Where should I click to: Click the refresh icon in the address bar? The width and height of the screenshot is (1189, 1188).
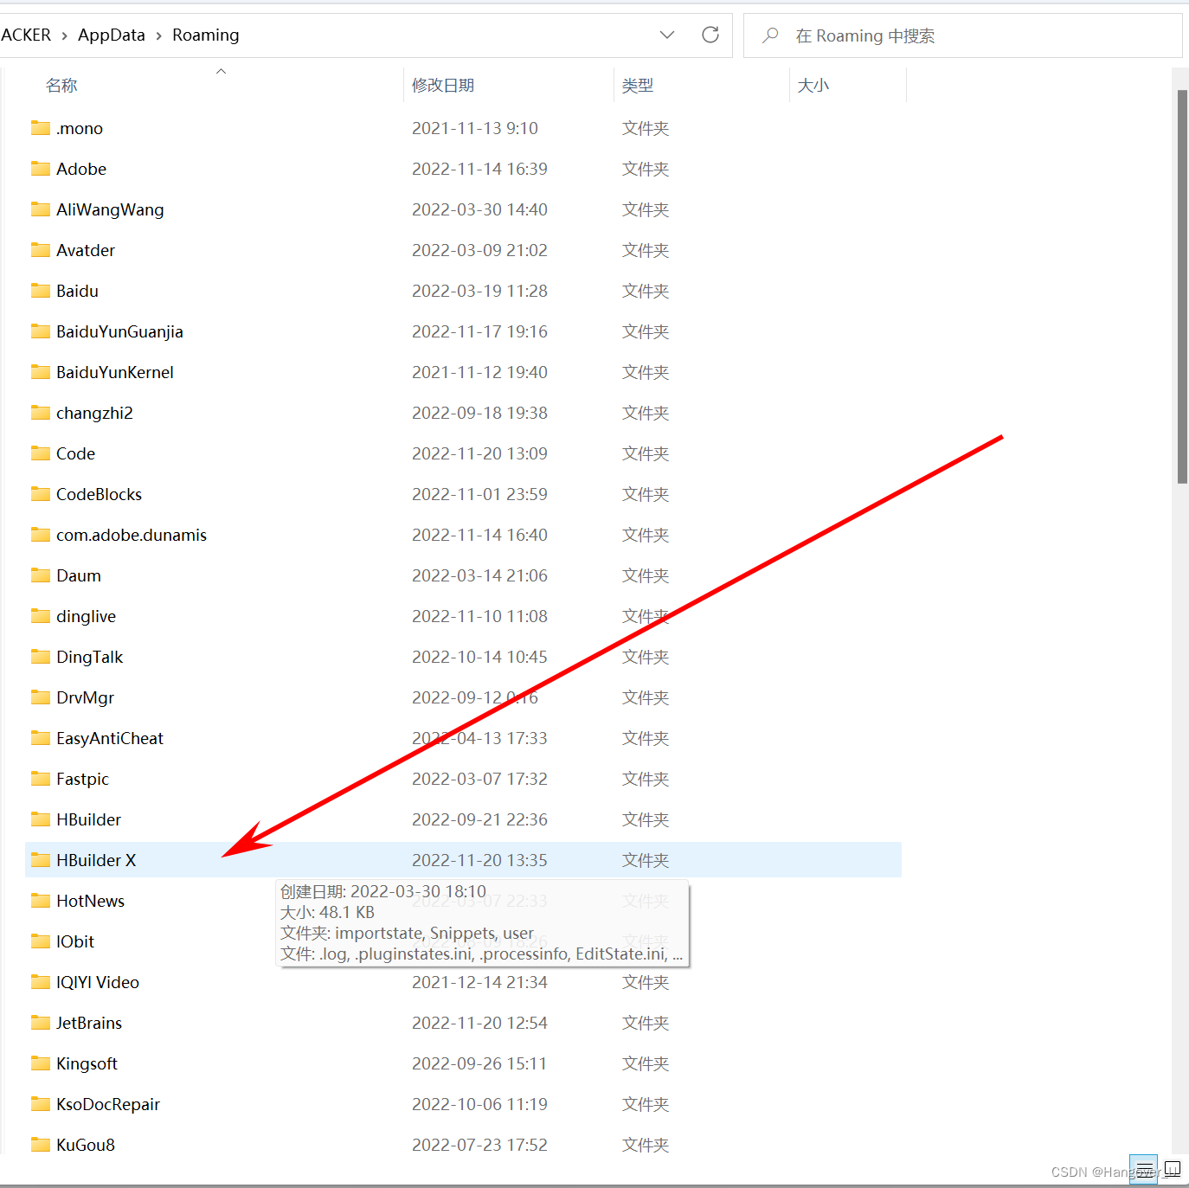710,35
